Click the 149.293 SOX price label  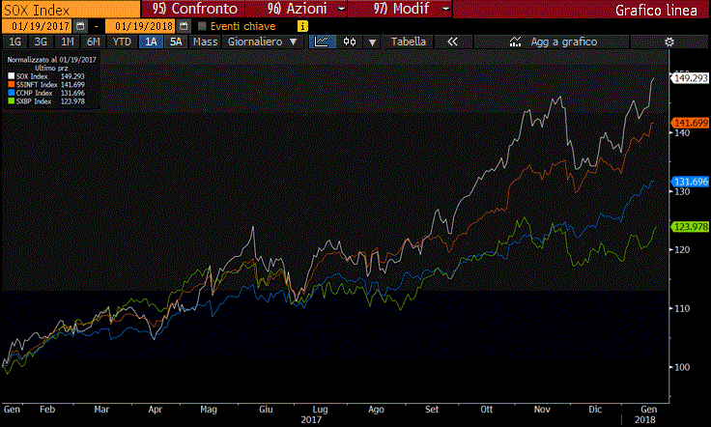pos(691,78)
